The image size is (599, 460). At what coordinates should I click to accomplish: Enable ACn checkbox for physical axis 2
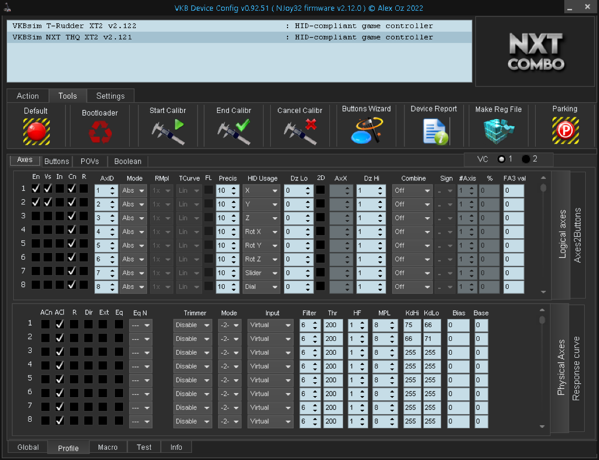(45, 338)
